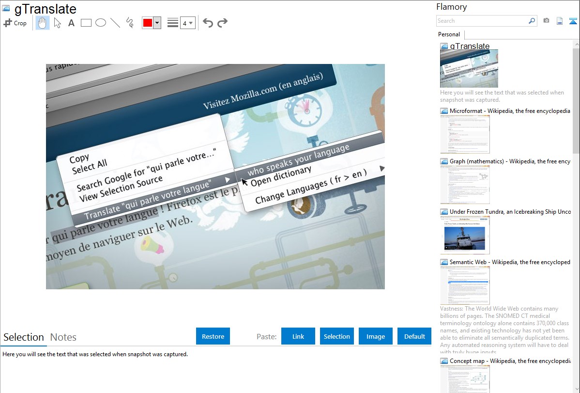The image size is (580, 393).
Task: Select the freehand scribble tool
Action: (130, 23)
